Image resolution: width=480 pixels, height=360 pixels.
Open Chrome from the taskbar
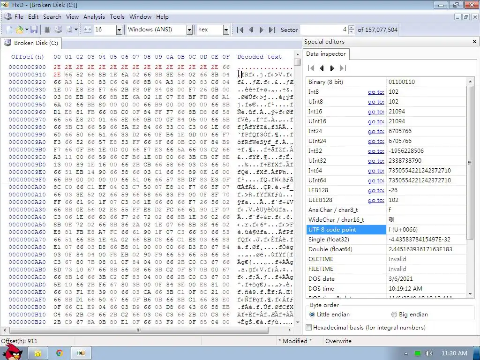[x=60, y=353]
